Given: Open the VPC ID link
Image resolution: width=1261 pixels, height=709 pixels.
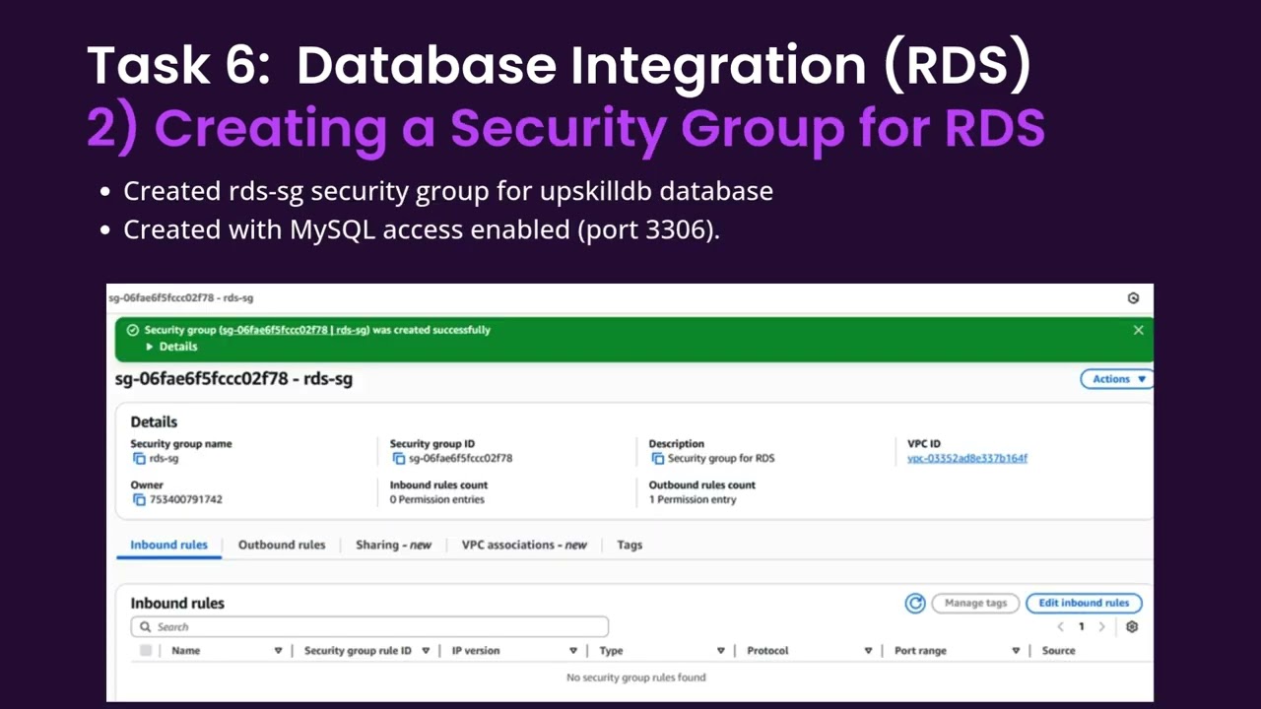Looking at the screenshot, I should (967, 458).
